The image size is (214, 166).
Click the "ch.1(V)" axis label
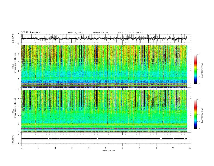pos(13,39)
